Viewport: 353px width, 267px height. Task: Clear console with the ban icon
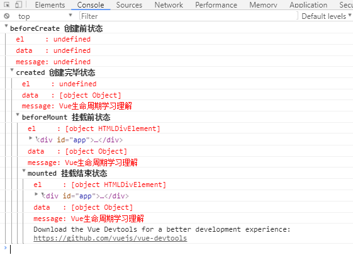pyautogui.click(x=7, y=16)
